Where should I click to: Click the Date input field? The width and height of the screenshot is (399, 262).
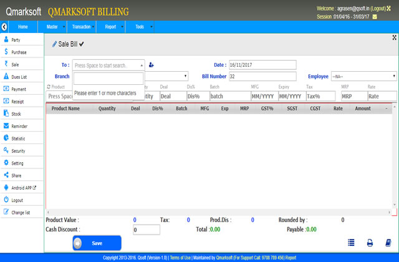pyautogui.click(x=262, y=65)
